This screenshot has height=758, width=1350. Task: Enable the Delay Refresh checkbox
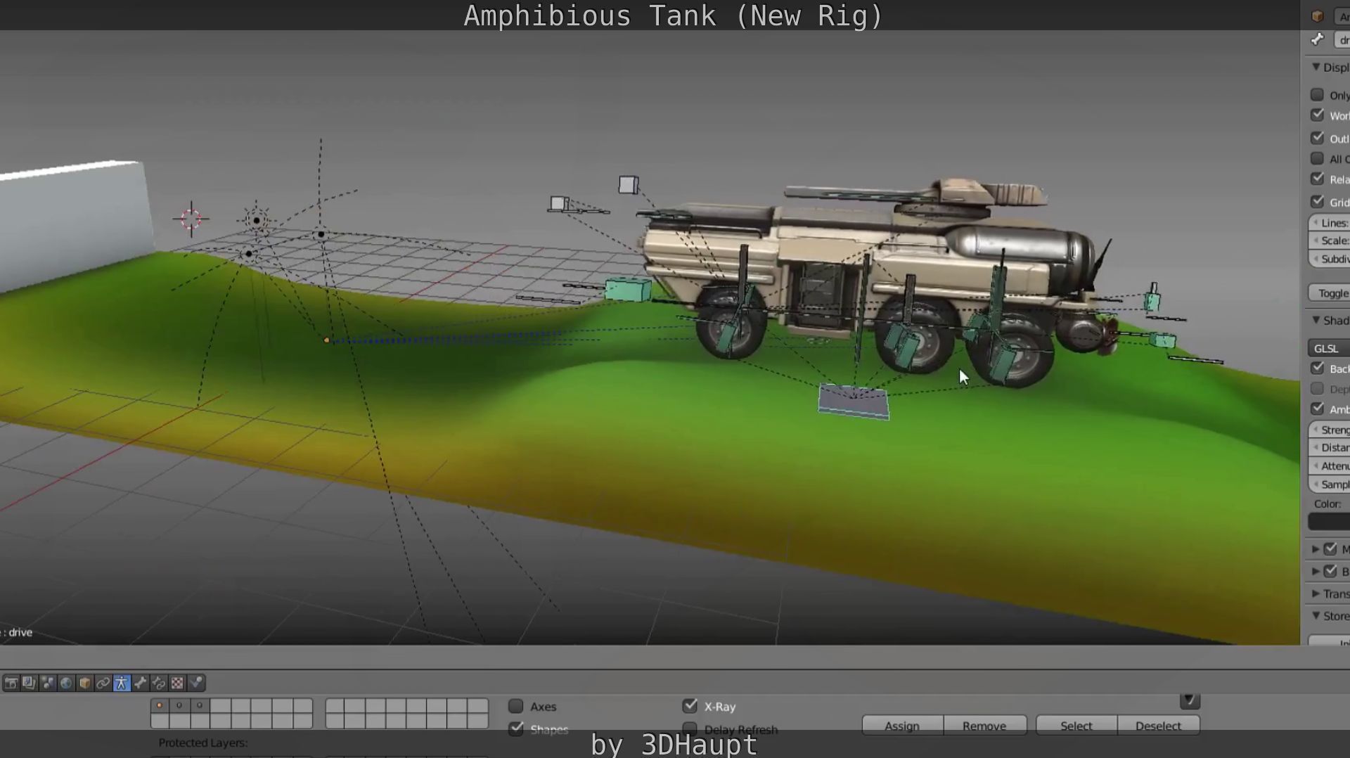690,728
